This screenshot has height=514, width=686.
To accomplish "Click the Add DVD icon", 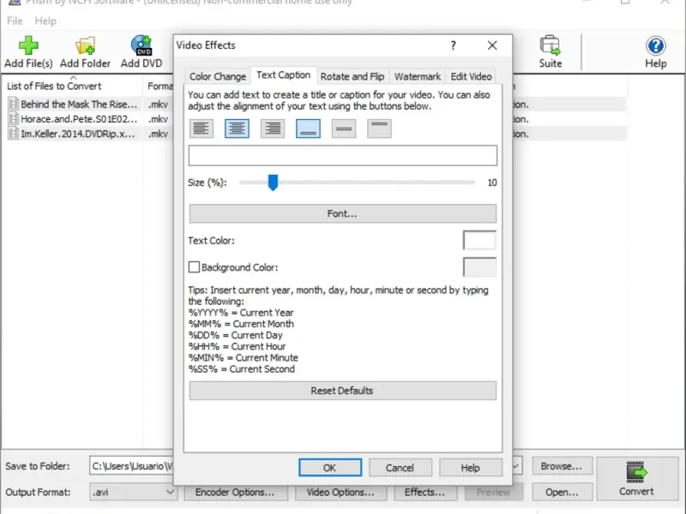I will pyautogui.click(x=141, y=45).
